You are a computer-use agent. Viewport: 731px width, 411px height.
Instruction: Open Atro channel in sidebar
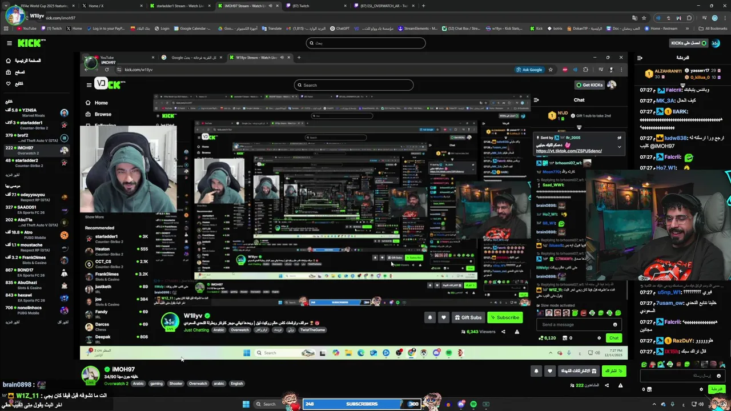point(37,235)
